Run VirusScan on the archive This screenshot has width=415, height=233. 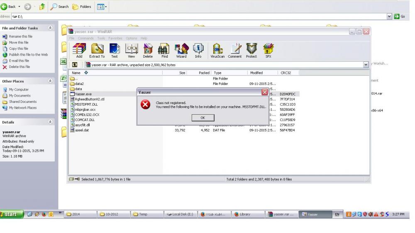click(x=217, y=51)
